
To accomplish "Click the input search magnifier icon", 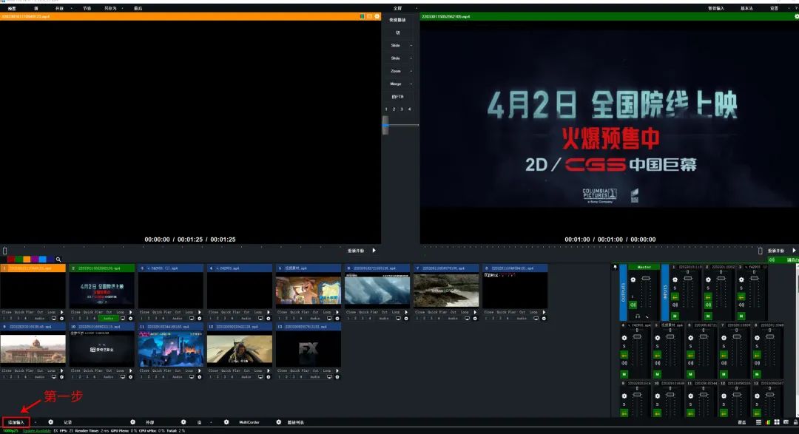I will [x=58, y=260].
